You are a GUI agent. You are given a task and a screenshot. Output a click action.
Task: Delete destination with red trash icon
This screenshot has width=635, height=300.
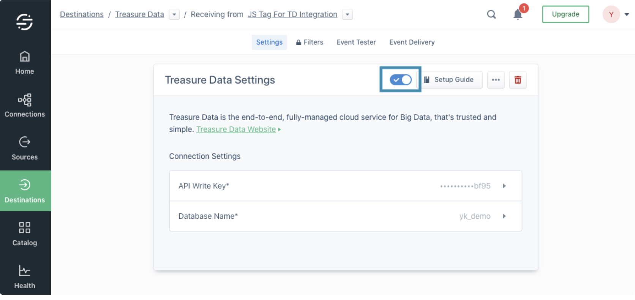518,80
